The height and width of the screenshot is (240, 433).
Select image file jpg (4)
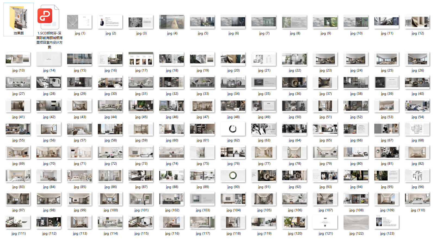click(x=172, y=22)
